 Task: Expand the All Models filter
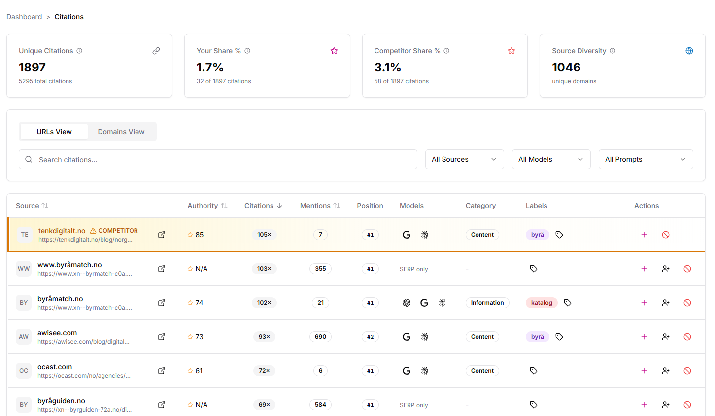click(x=551, y=159)
